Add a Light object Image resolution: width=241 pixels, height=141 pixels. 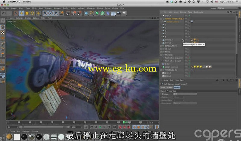[x=124, y=13]
